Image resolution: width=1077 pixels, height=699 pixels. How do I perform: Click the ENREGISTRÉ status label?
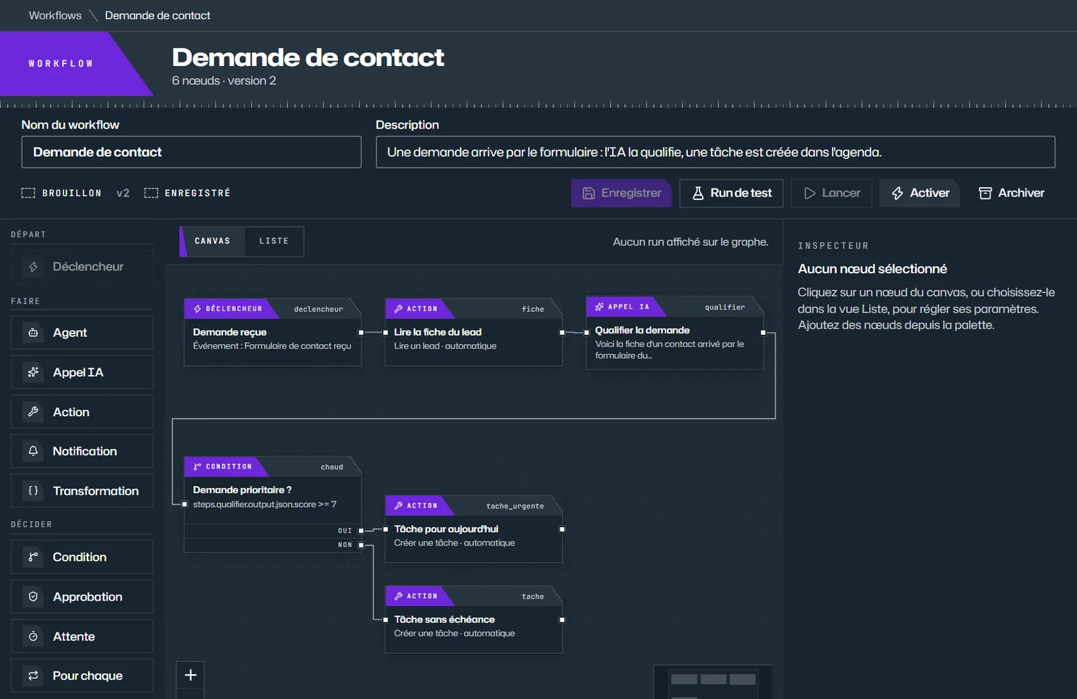tap(197, 193)
